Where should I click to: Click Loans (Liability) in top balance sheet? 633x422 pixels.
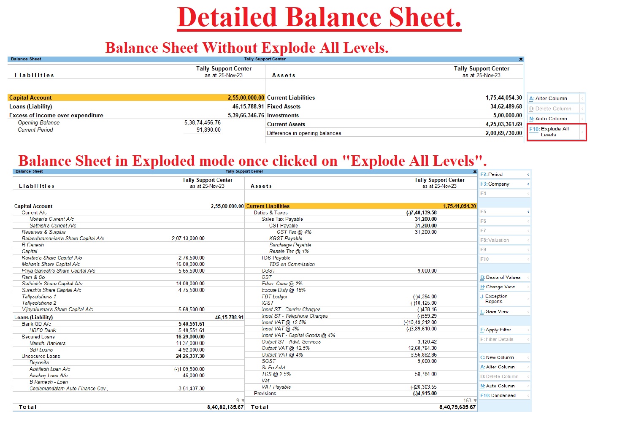[x=31, y=106]
